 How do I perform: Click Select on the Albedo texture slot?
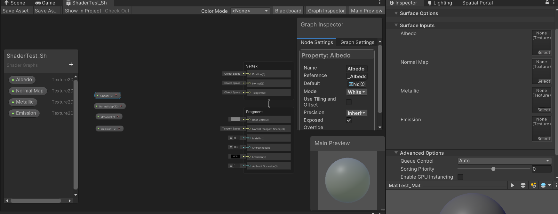544,53
